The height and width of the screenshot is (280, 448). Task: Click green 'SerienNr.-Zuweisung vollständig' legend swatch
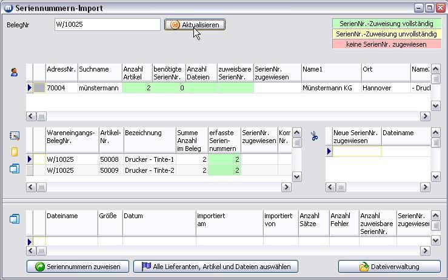[x=386, y=24]
